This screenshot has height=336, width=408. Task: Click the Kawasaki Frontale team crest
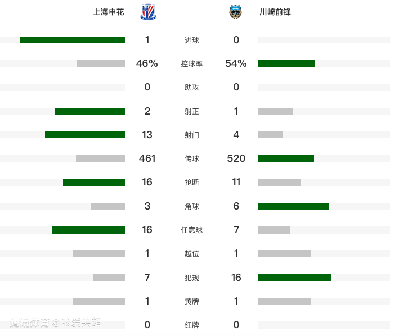pyautogui.click(x=235, y=12)
